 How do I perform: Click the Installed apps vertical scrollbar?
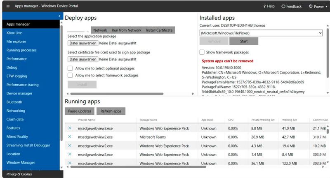pyautogui.click(x=328, y=53)
